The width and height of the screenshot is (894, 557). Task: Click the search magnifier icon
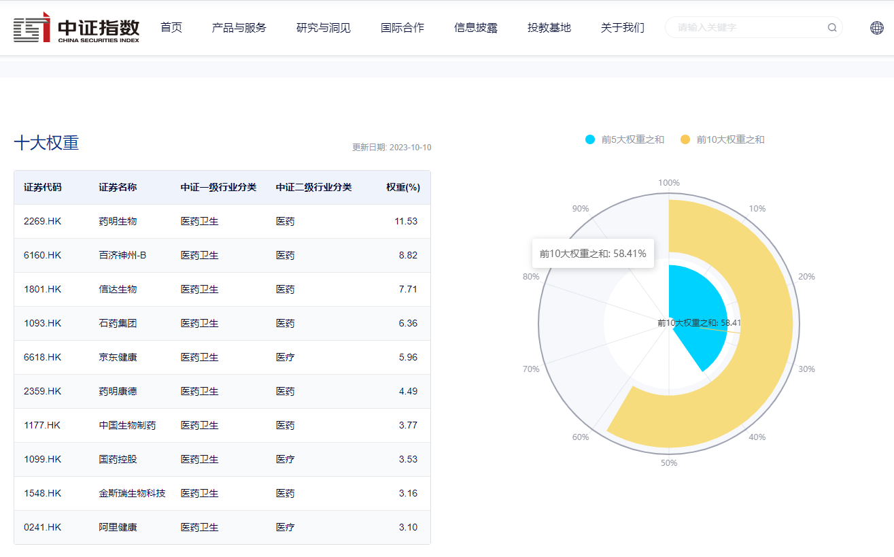pyautogui.click(x=832, y=28)
